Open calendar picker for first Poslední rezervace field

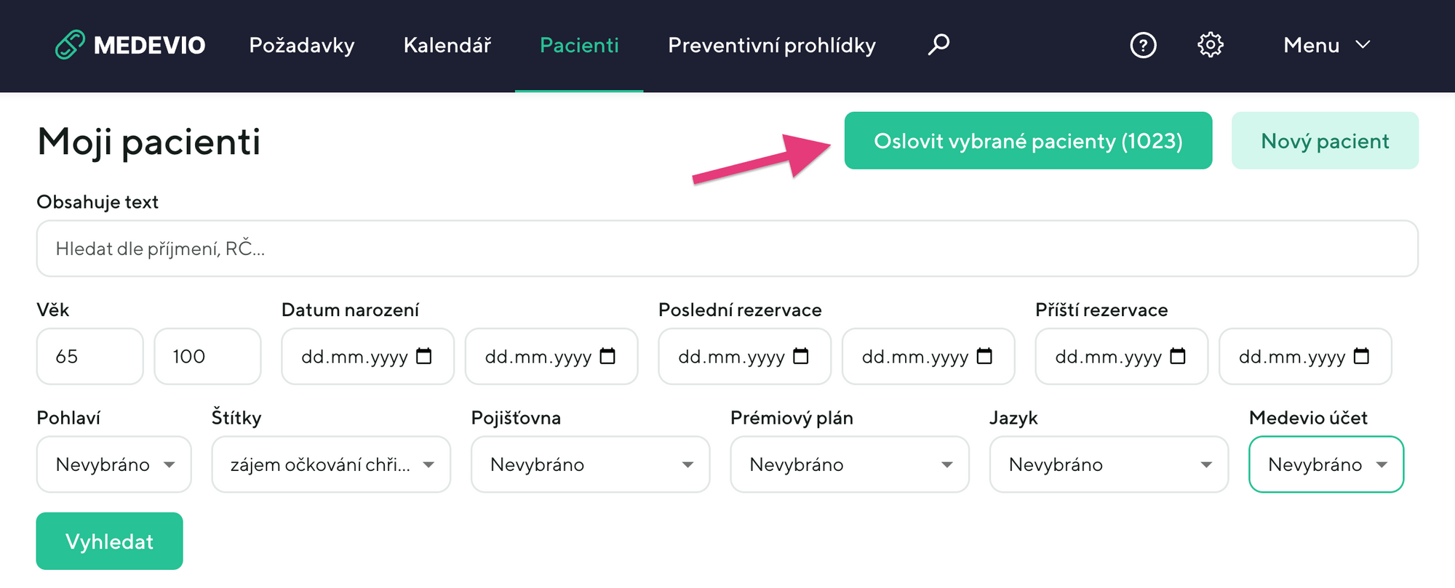801,356
